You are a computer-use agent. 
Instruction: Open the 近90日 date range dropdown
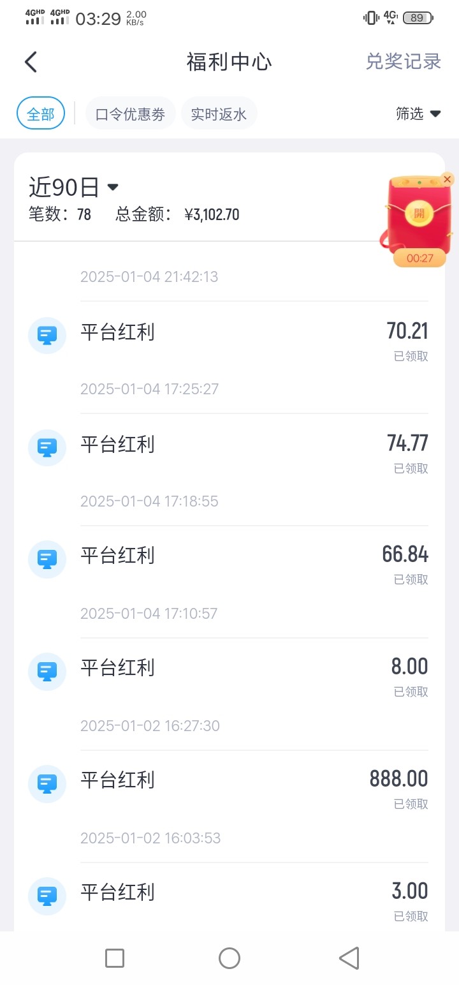[74, 188]
